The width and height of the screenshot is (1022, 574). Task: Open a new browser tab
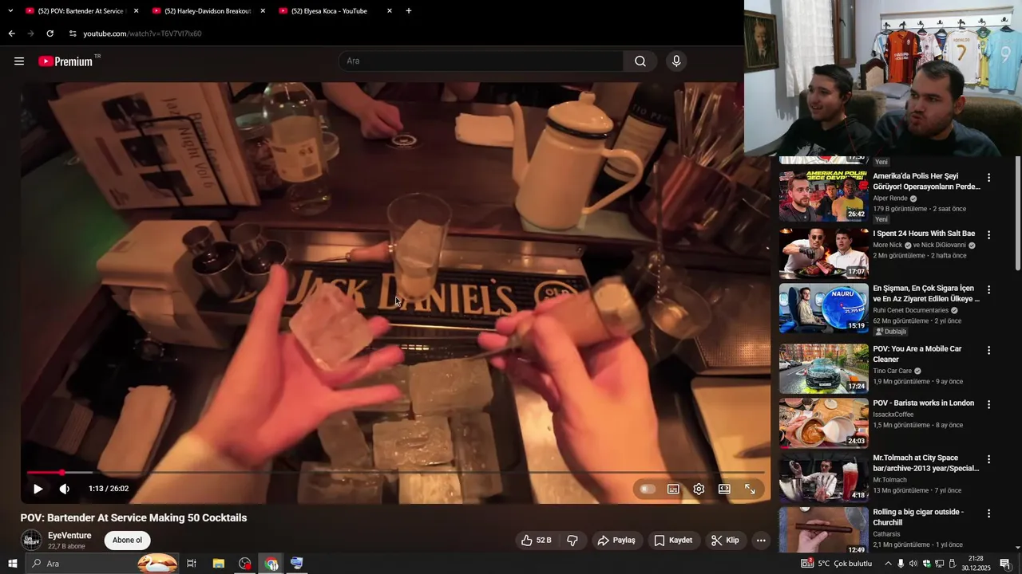click(409, 11)
